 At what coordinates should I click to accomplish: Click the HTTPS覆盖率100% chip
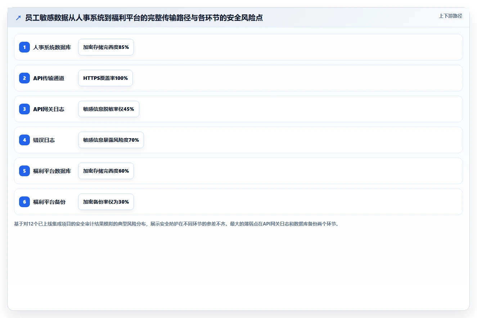pyautogui.click(x=105, y=78)
